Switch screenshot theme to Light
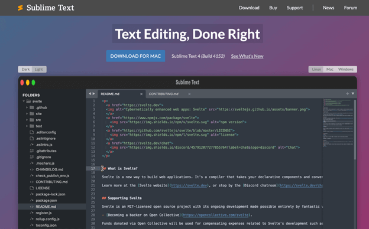This screenshot has height=229, width=369. pos(39,69)
